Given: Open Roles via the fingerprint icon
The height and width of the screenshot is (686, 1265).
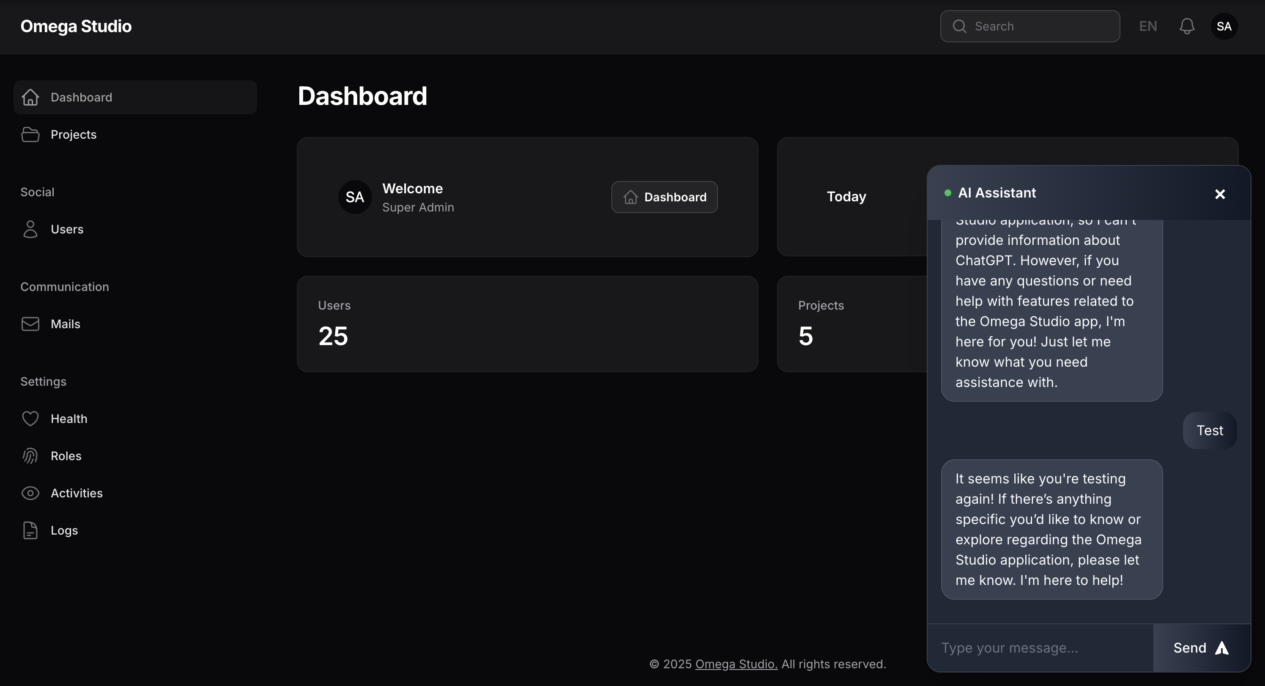Looking at the screenshot, I should click(30, 456).
